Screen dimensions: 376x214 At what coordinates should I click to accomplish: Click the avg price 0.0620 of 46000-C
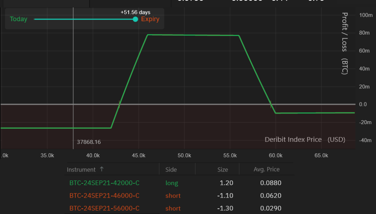(x=271, y=195)
